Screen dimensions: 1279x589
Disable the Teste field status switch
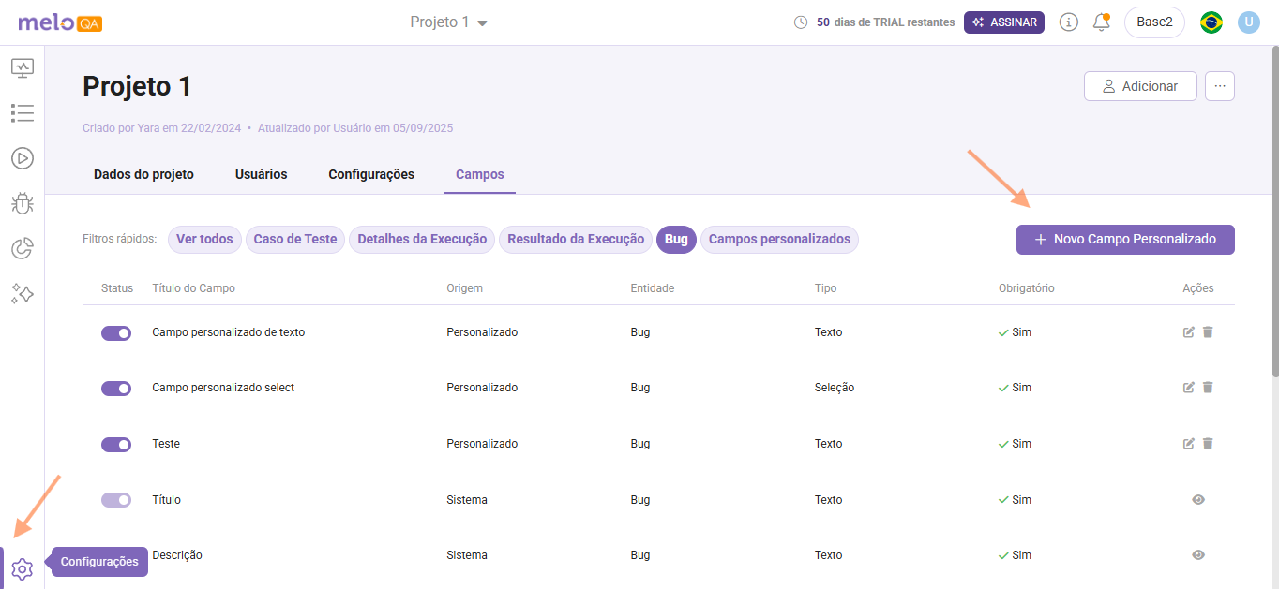tap(116, 445)
